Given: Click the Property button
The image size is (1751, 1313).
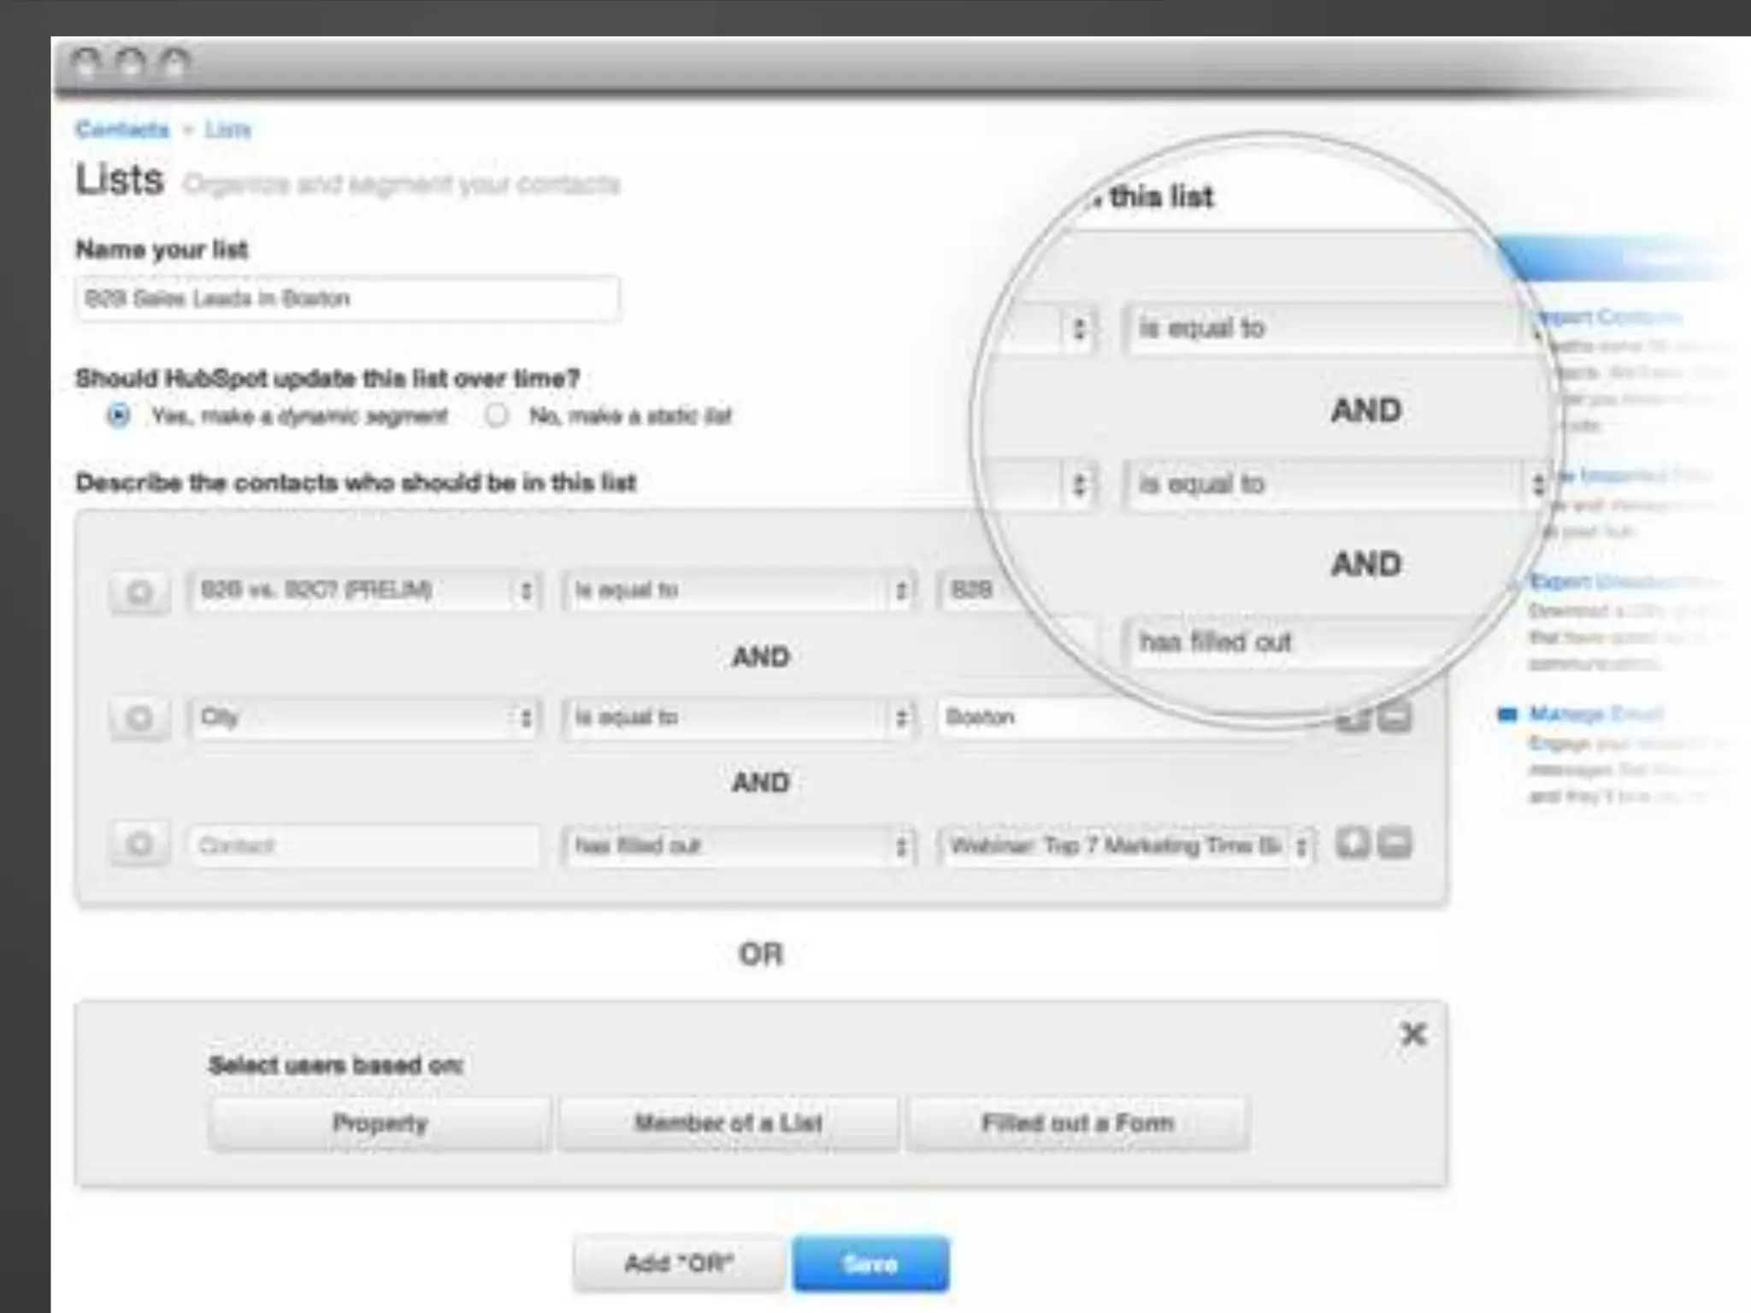Looking at the screenshot, I should pyautogui.click(x=380, y=1123).
